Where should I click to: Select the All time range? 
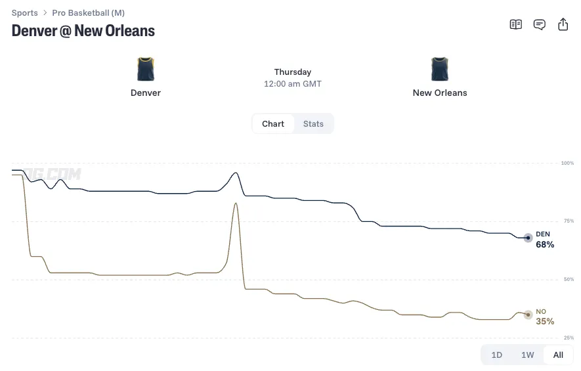(558, 355)
